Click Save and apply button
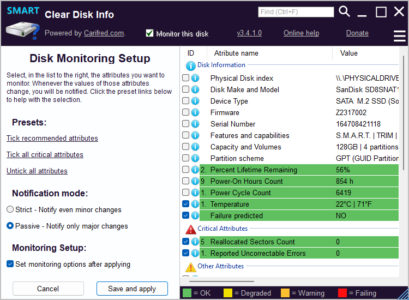This screenshot has width=409, height=300. [132, 289]
